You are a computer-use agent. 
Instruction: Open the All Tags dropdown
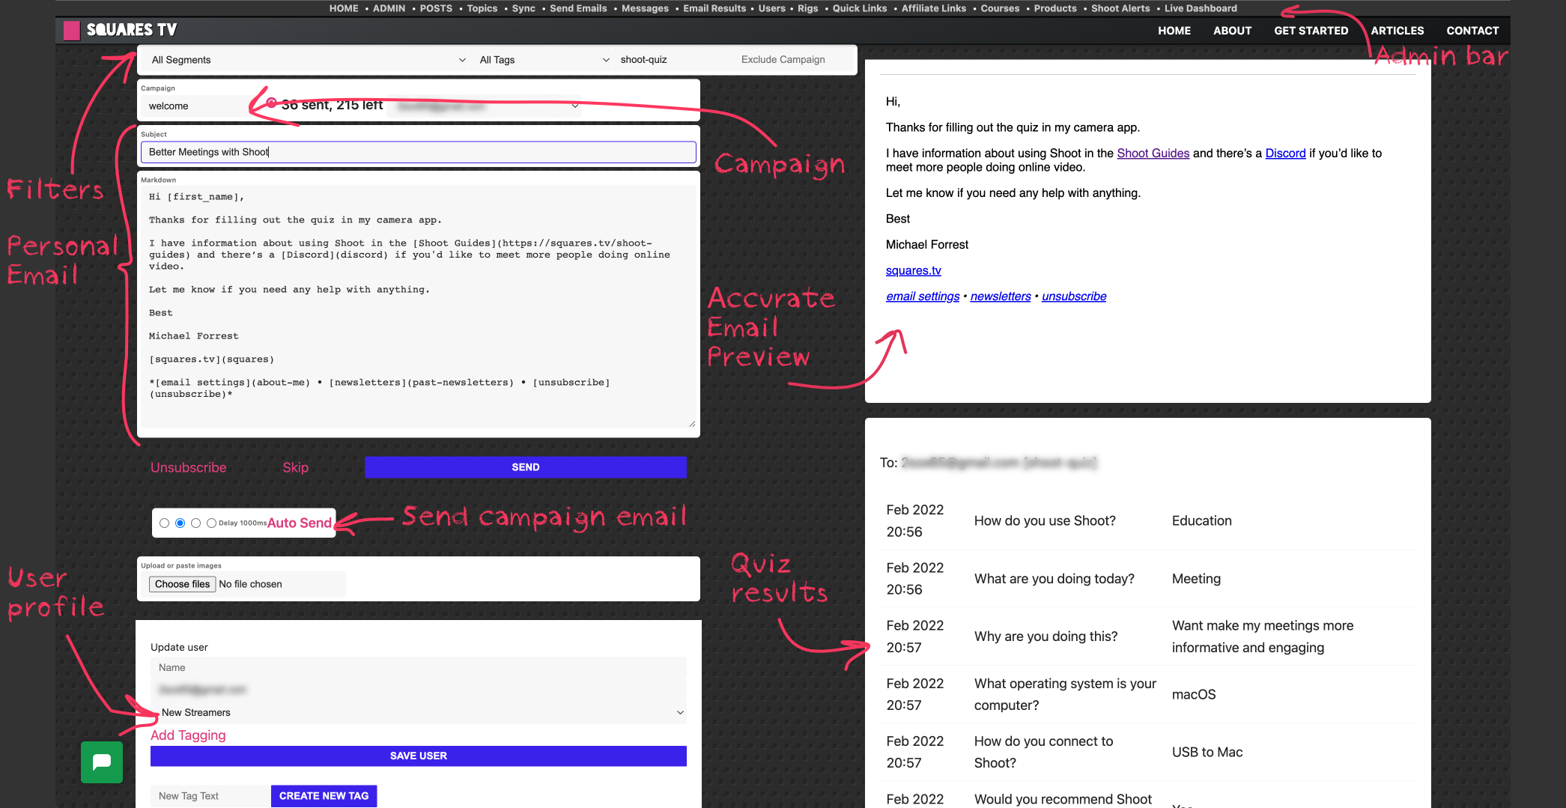(x=544, y=60)
